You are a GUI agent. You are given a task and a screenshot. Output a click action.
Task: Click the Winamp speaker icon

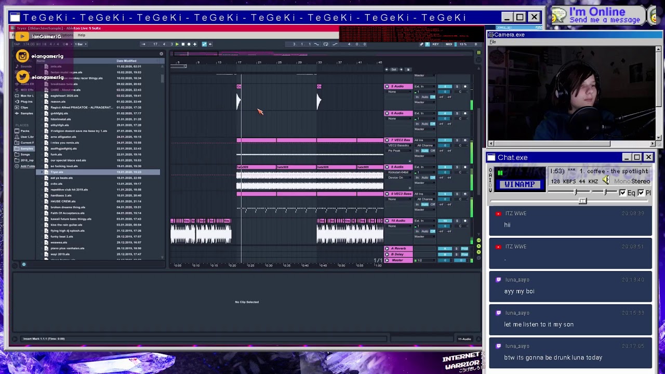click(x=606, y=181)
